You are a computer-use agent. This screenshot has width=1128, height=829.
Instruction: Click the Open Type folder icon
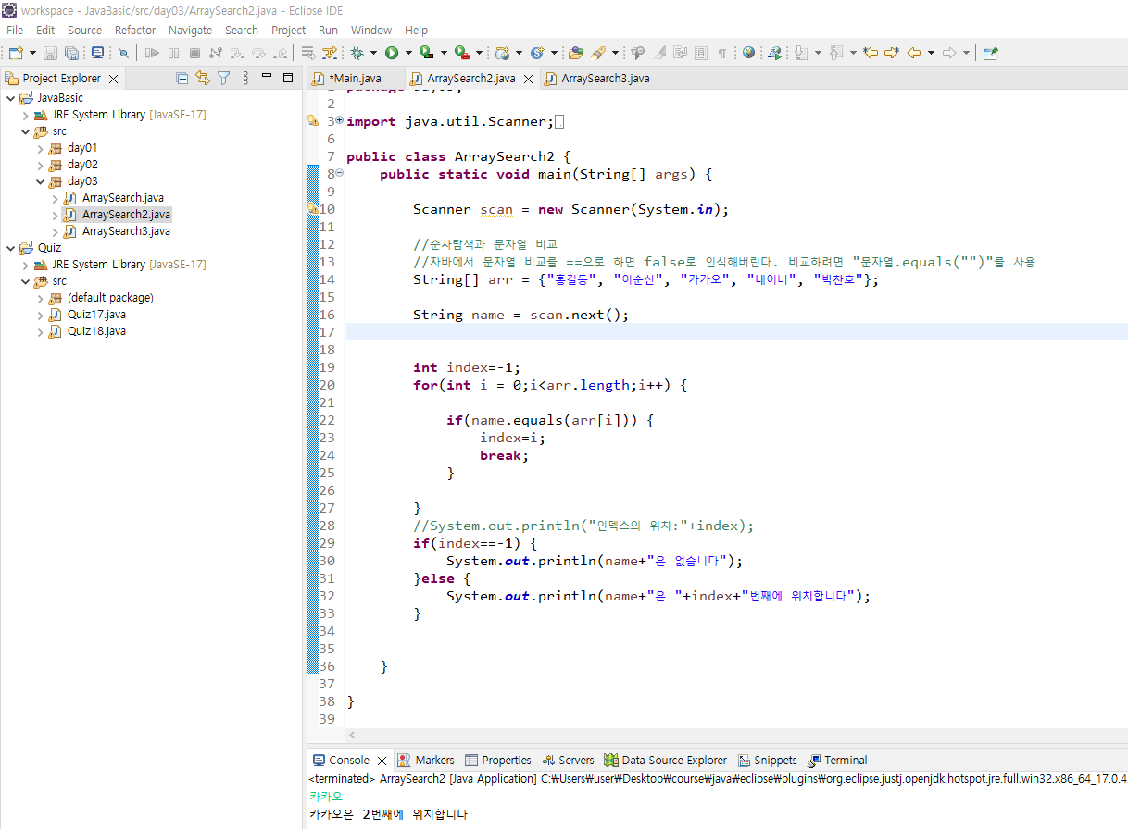(x=576, y=53)
